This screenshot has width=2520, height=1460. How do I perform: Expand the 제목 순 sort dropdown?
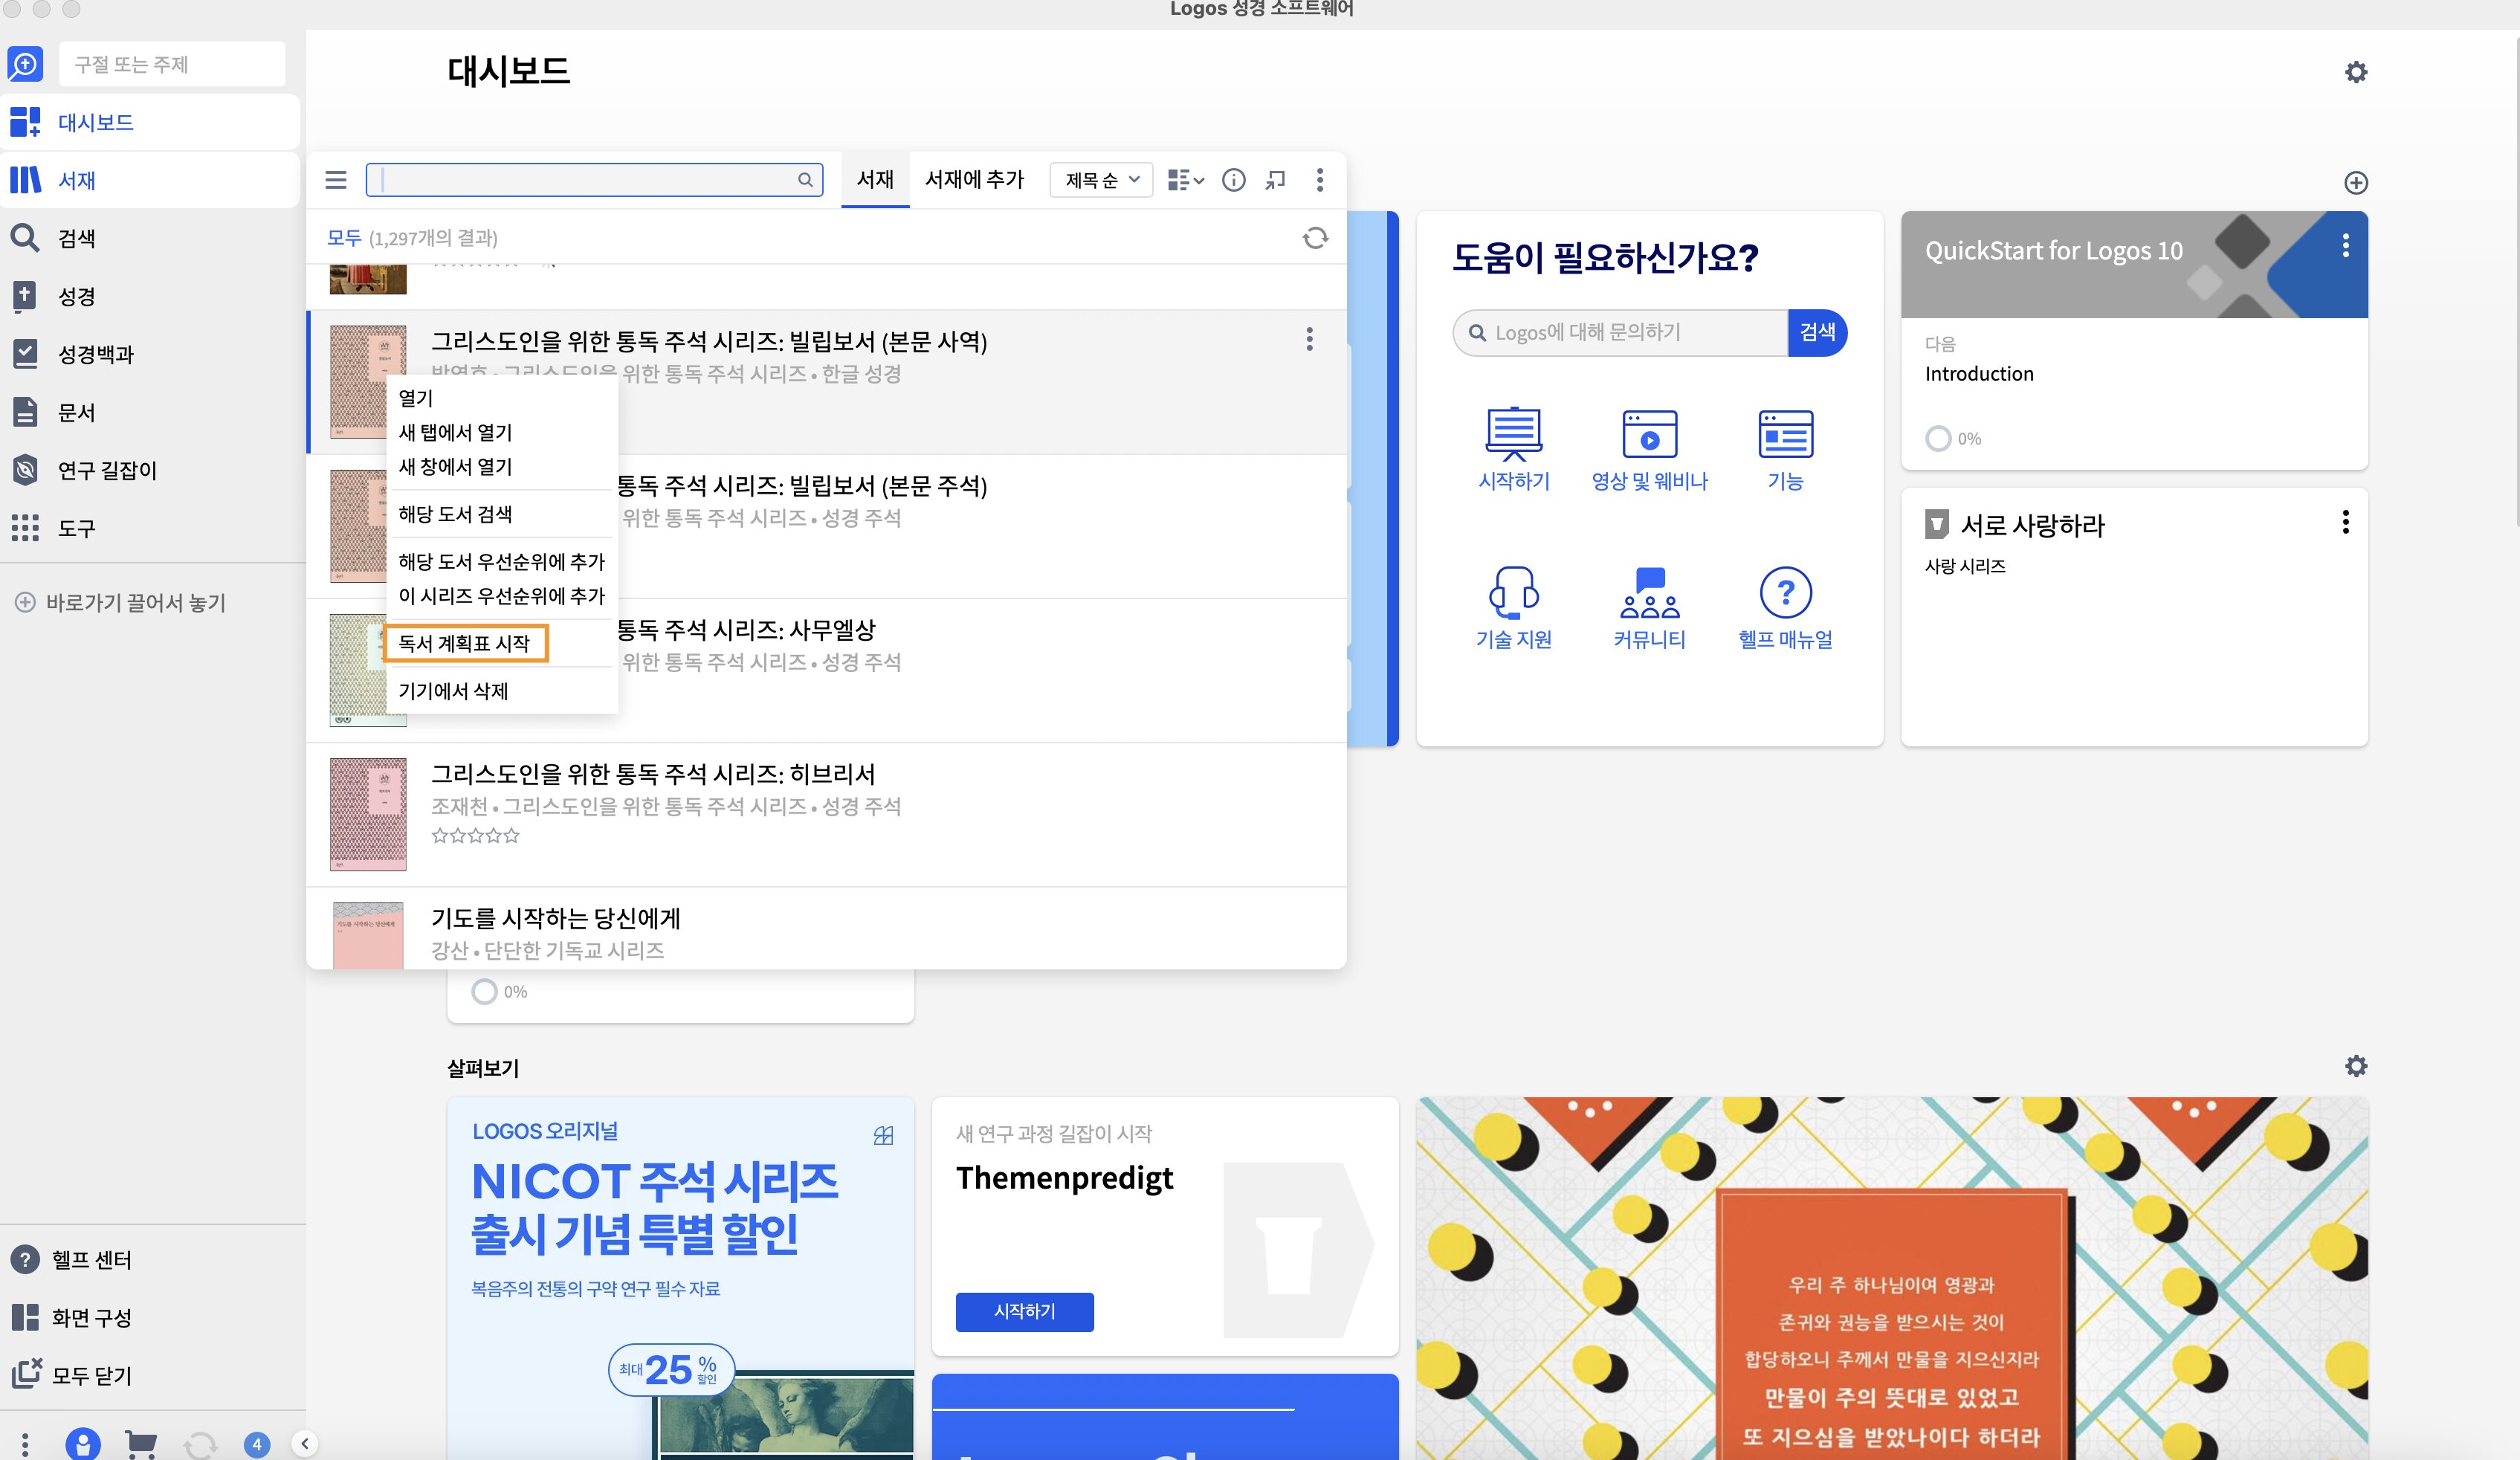[1101, 180]
